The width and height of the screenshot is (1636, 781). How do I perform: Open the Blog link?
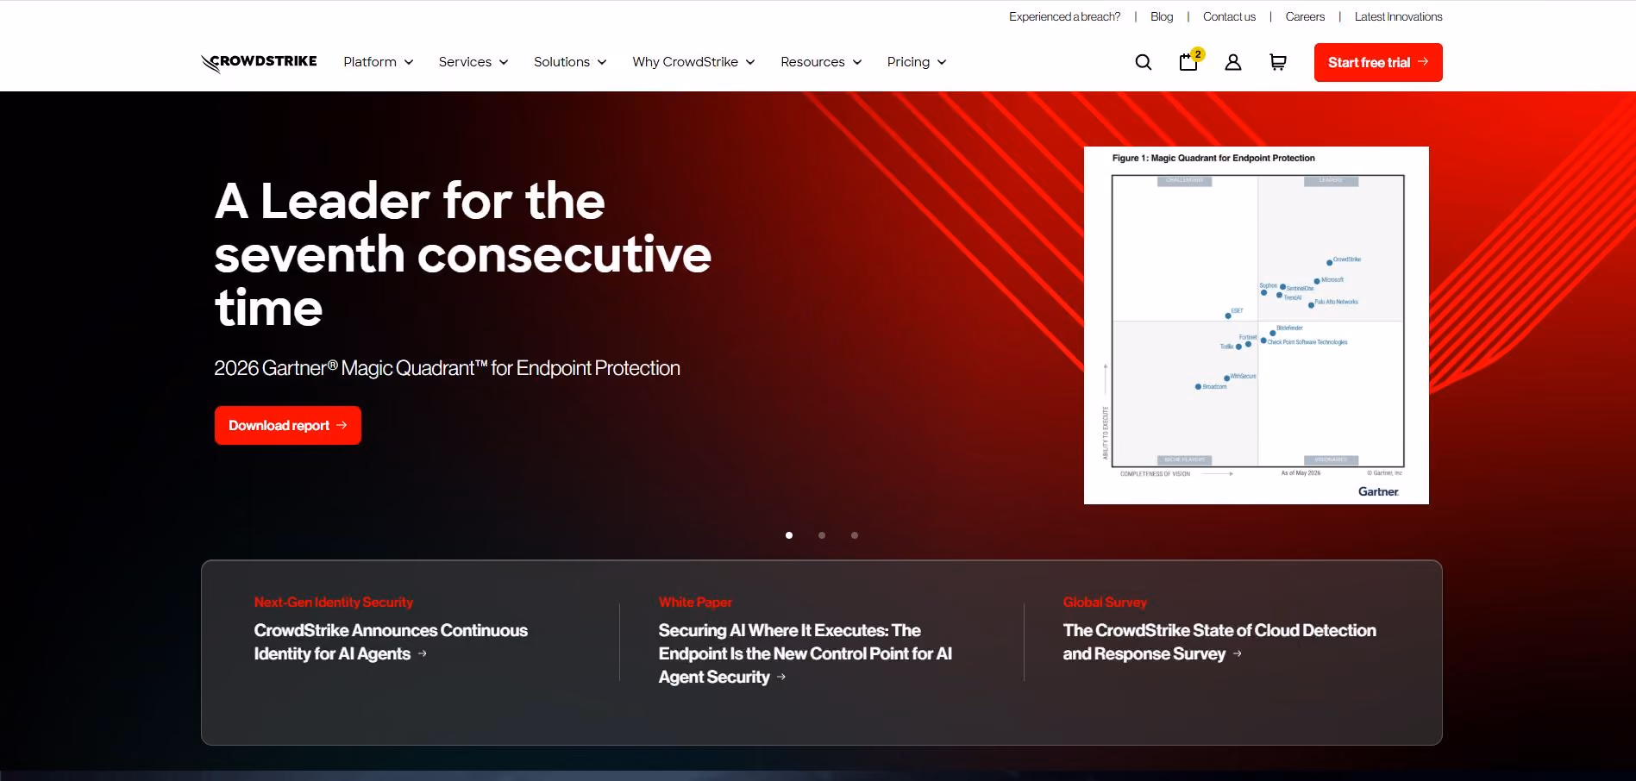click(1162, 16)
